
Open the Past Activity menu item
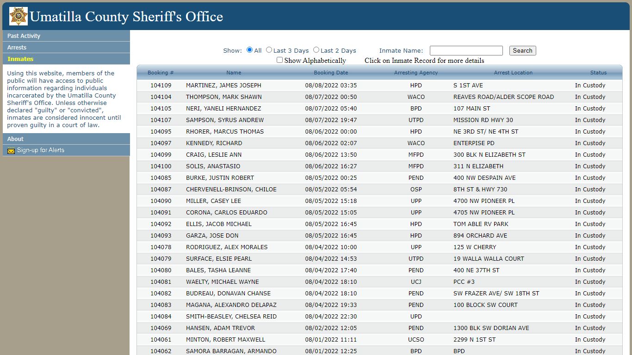point(66,36)
